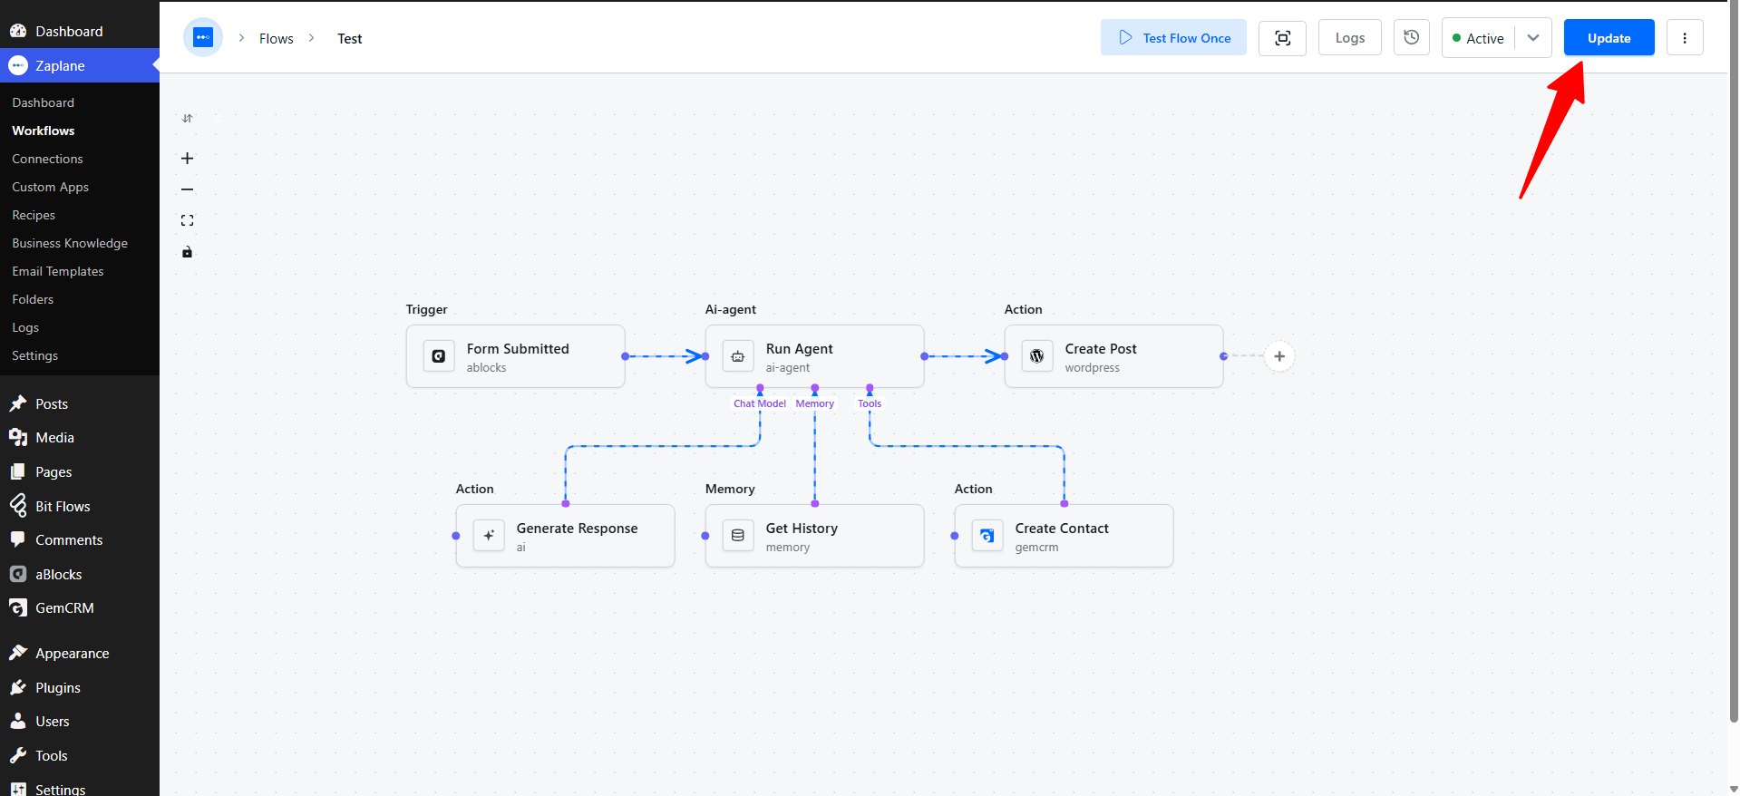This screenshot has height=796, width=1740.
Task: Click the screenshot capture icon in header
Action: click(x=1283, y=38)
